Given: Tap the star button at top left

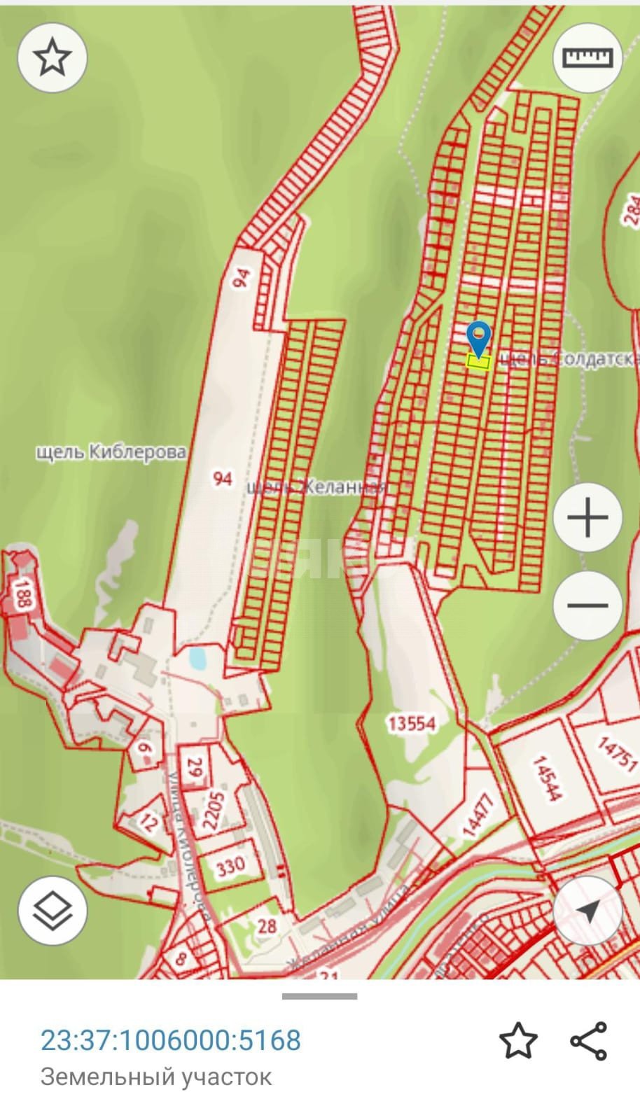Looking at the screenshot, I should point(52,58).
